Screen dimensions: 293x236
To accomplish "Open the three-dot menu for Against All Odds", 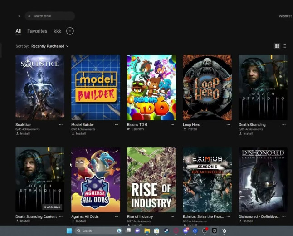I will coord(117,216).
